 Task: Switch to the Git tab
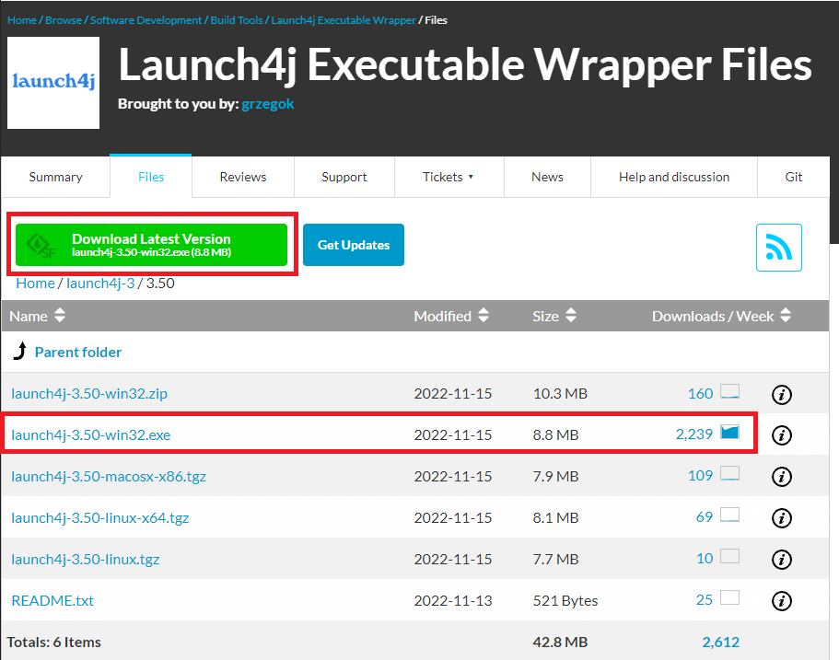794,177
